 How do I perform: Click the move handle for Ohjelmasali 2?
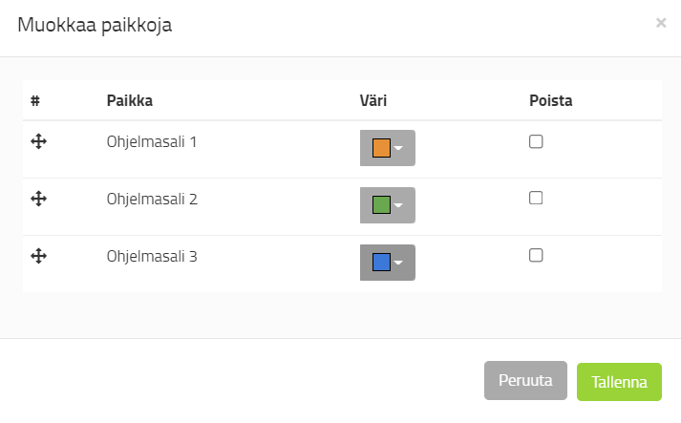(39, 199)
